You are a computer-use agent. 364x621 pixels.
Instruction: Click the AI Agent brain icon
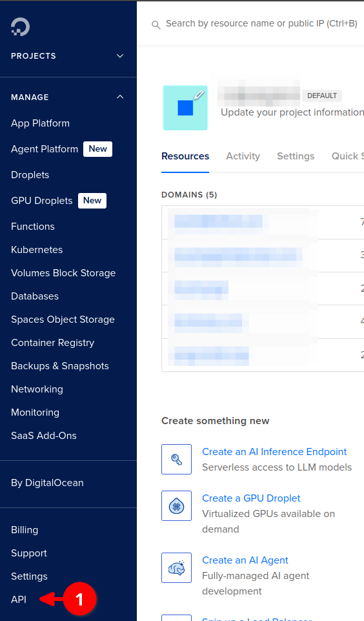(176, 567)
